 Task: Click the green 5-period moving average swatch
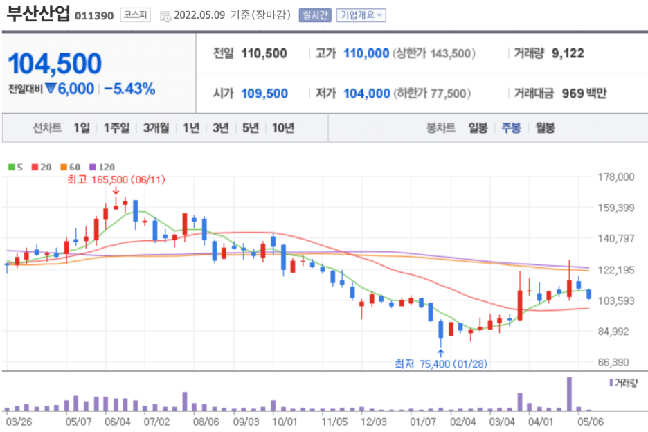click(12, 167)
